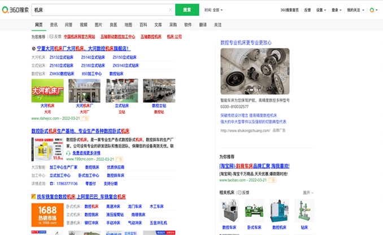
Task: Click the favicon beside 宁夏大河机床厂 result
Action: (x=34, y=49)
